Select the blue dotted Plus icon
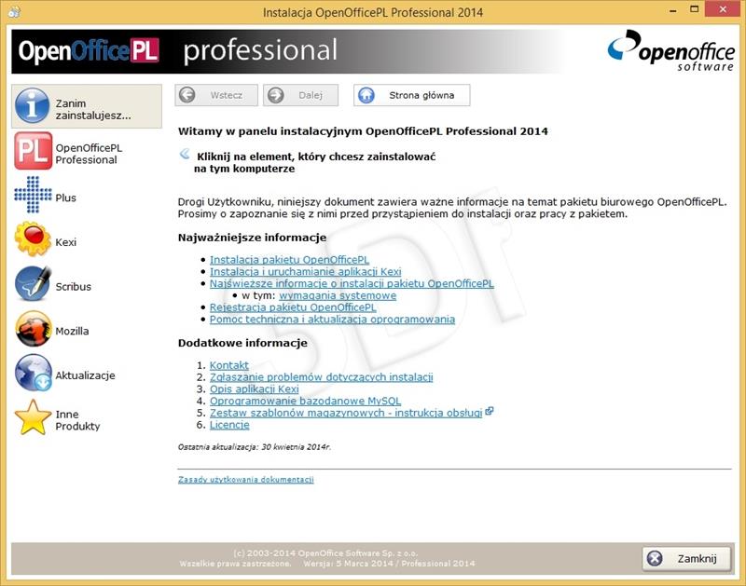 tap(33, 195)
